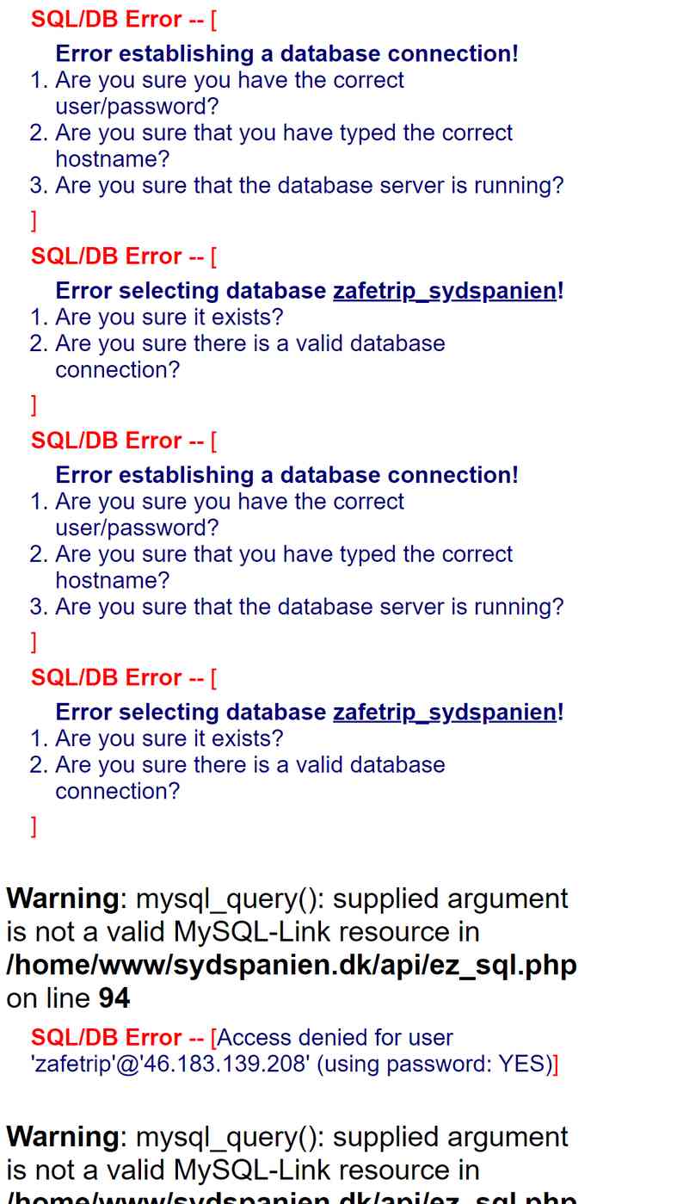Image resolution: width=677 pixels, height=1204 pixels.
Task: Click bold line number 94 in the warning
Action: coord(114,998)
